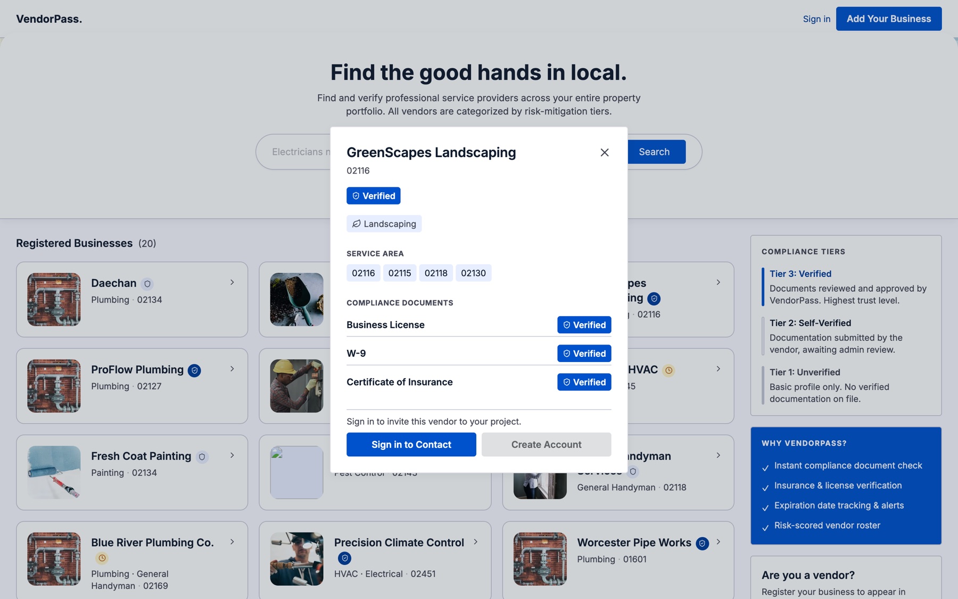Click the 02116 service area chip
The image size is (958, 599).
[364, 273]
